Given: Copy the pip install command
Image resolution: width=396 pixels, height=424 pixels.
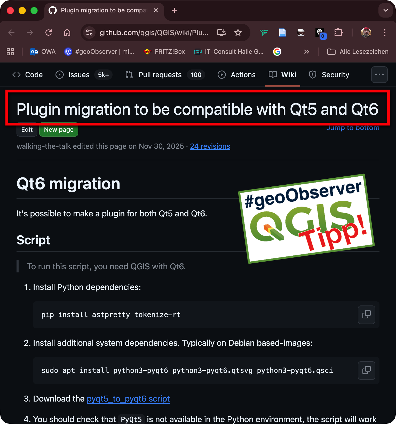Looking at the screenshot, I should pos(366,315).
